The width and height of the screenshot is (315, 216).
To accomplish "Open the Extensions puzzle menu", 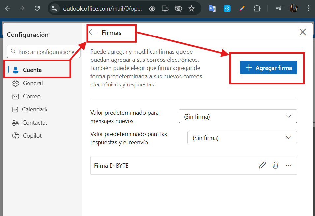I will point(257,9).
